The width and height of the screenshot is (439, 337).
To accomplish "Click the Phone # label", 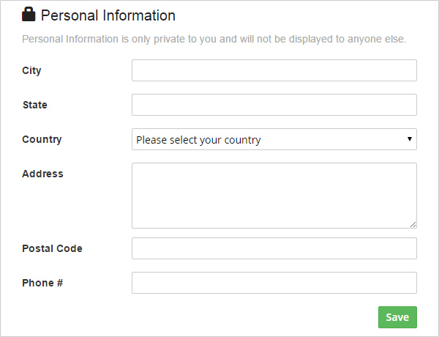I will click(42, 283).
